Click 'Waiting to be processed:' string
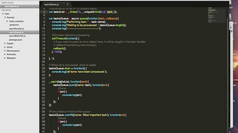Image resolution: width=238 pixels, height=133 pixels. pos(83,25)
